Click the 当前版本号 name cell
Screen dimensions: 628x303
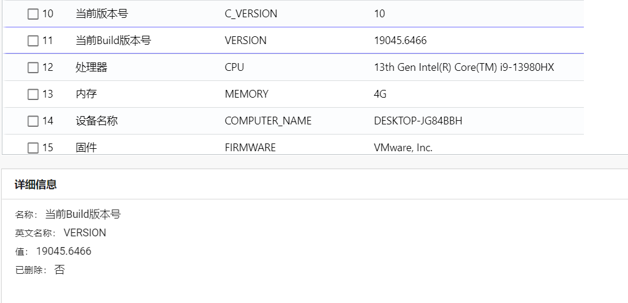pyautogui.click(x=102, y=14)
